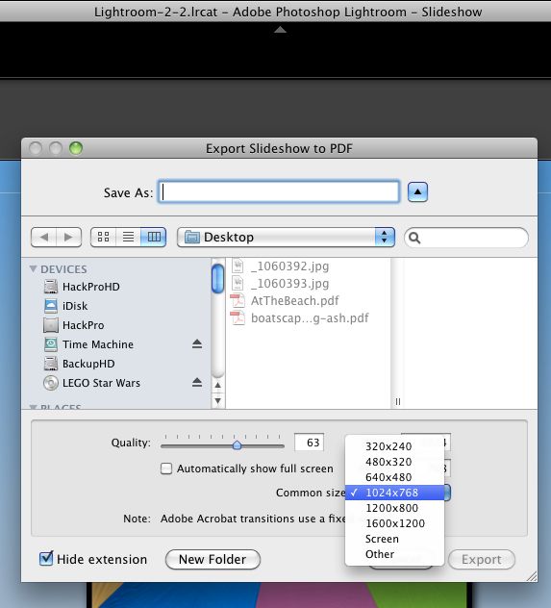This screenshot has width=551, height=608.
Task: Click the Export button
Action: click(x=481, y=559)
